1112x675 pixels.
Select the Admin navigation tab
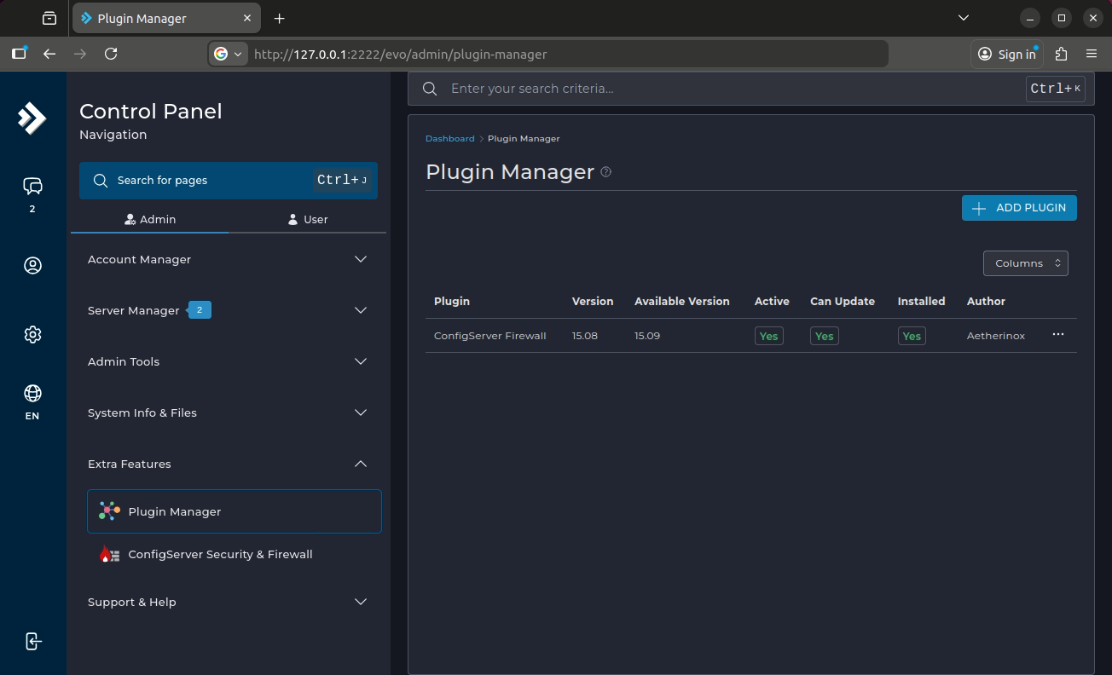(x=150, y=219)
